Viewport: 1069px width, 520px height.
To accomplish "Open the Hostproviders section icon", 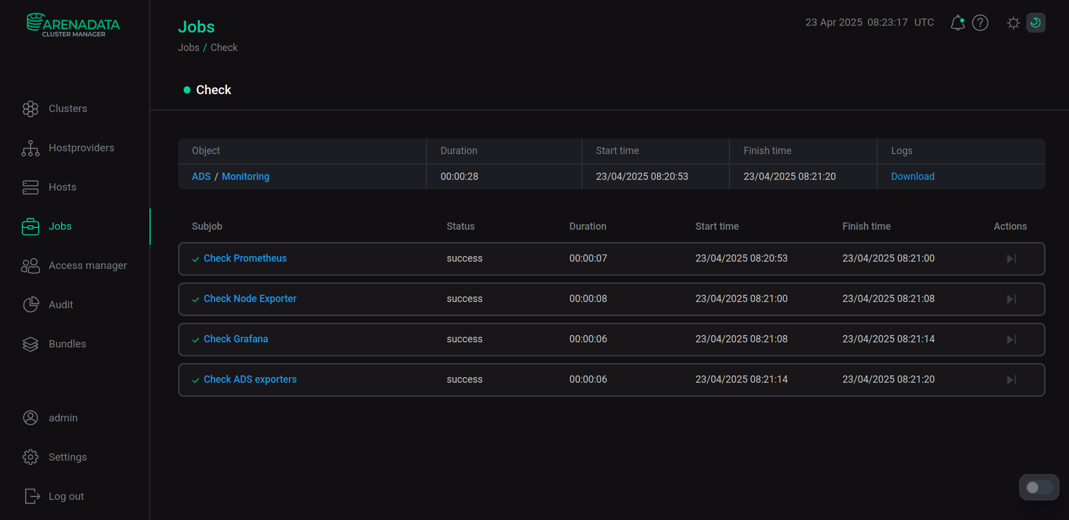I will point(30,148).
